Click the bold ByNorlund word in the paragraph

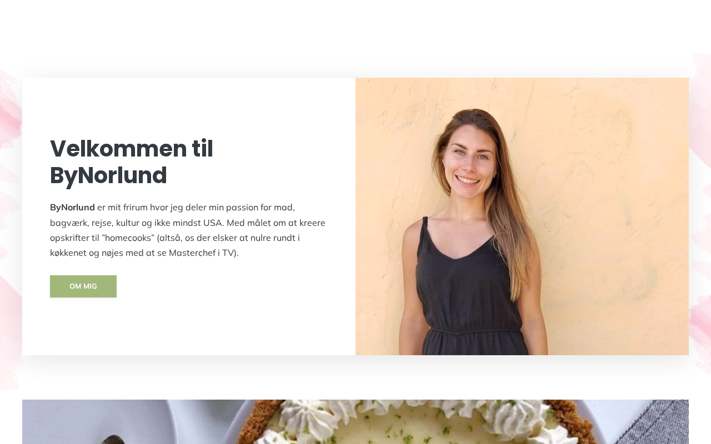pyautogui.click(x=72, y=208)
